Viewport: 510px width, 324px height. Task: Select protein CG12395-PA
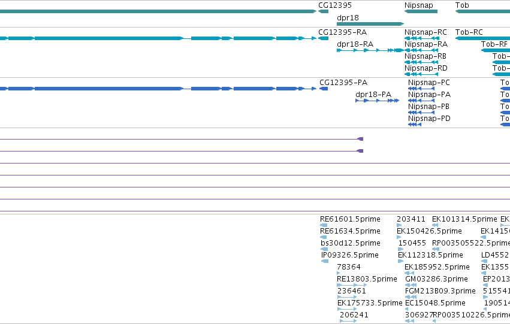(x=343, y=83)
